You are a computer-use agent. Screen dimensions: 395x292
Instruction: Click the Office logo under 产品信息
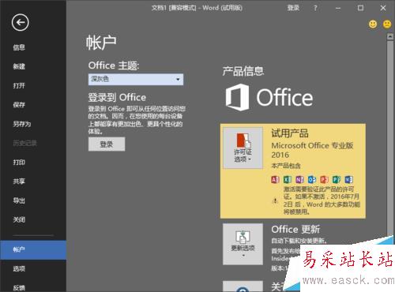(x=269, y=97)
